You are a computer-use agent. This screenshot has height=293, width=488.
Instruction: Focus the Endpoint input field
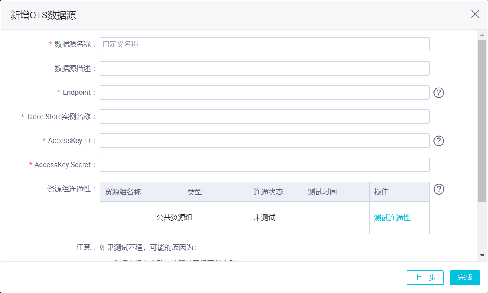pyautogui.click(x=264, y=92)
